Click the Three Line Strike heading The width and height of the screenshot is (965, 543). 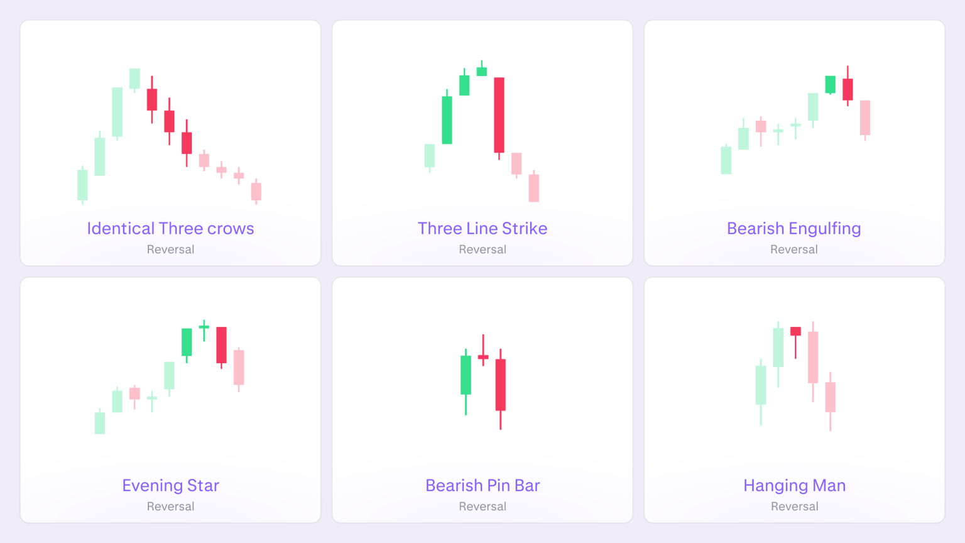click(x=482, y=228)
